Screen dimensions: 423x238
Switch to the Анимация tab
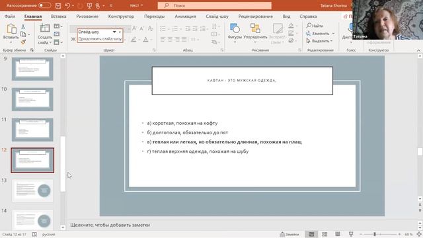(x=185, y=17)
